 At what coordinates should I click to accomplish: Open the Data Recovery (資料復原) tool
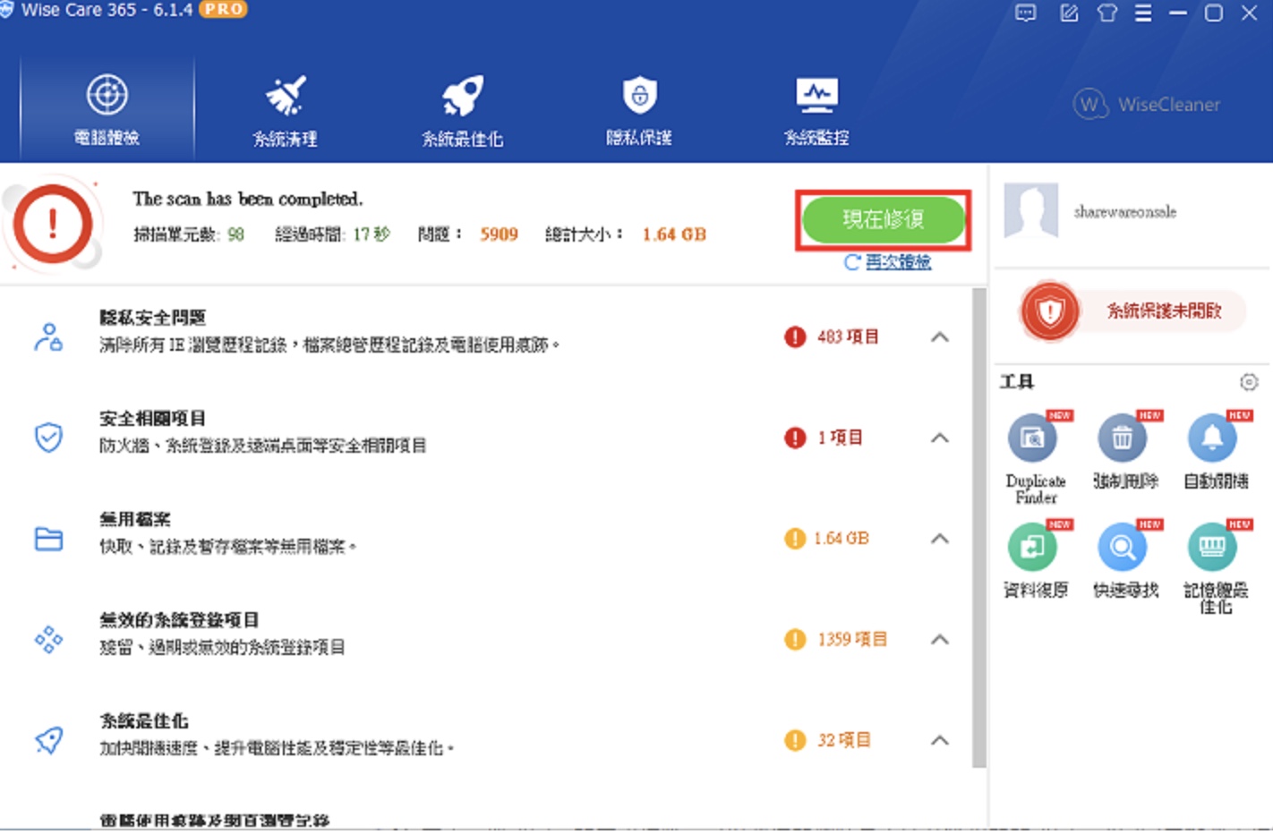[x=1035, y=560]
